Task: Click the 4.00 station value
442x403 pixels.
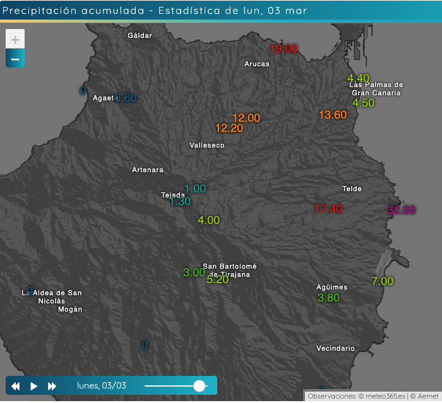Action: tap(208, 220)
